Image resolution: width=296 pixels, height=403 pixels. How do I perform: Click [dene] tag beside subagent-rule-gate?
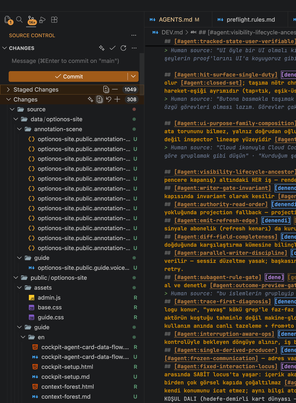tap(274, 277)
